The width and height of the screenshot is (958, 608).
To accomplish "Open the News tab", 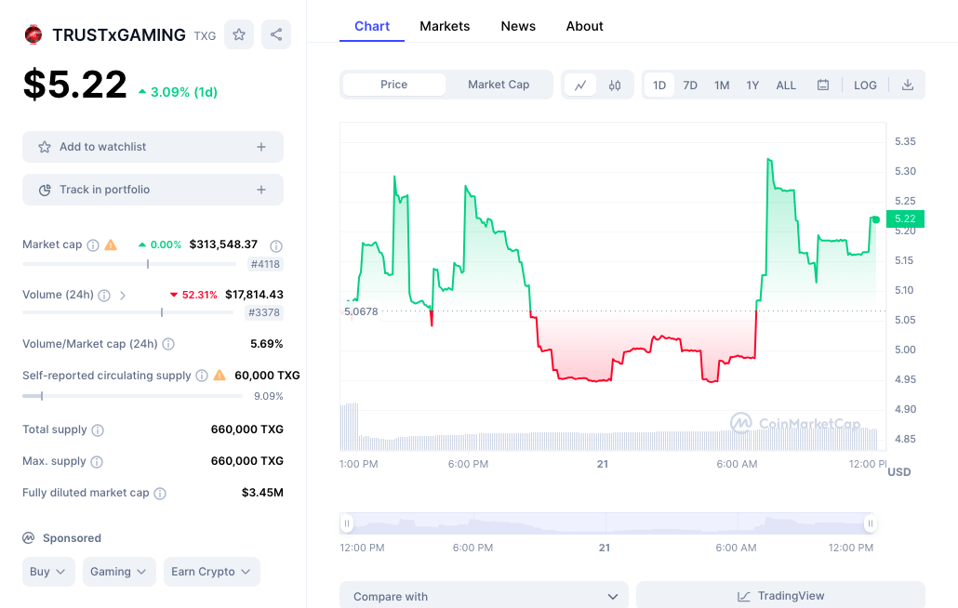I will click(x=518, y=26).
